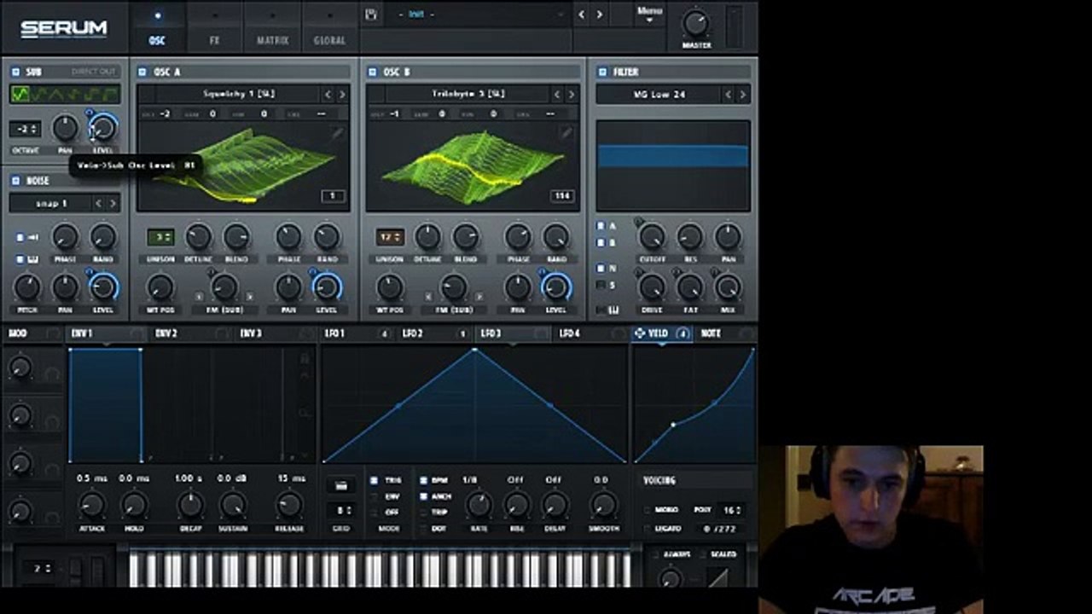1092x614 pixels.
Task: Open the MG Low 24 filter type selector
Action: (659, 95)
